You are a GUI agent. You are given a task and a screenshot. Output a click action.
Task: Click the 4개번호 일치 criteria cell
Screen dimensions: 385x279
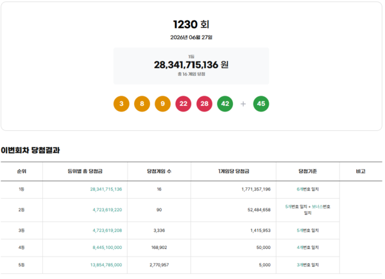(x=307, y=248)
